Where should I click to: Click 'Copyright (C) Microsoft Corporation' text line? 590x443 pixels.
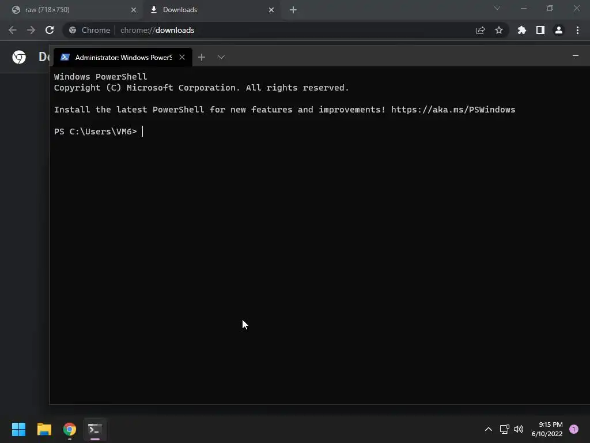pos(201,88)
